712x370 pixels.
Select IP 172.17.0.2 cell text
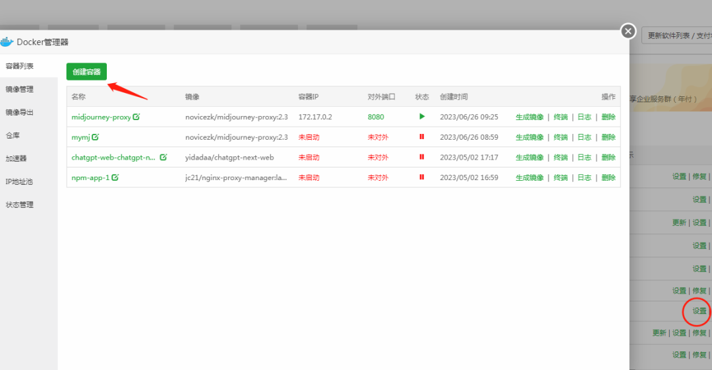point(315,117)
